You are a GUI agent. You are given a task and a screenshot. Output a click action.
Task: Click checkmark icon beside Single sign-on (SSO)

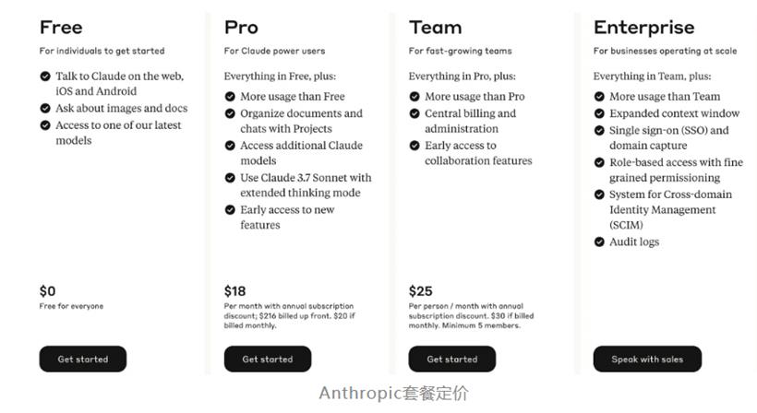(x=599, y=131)
